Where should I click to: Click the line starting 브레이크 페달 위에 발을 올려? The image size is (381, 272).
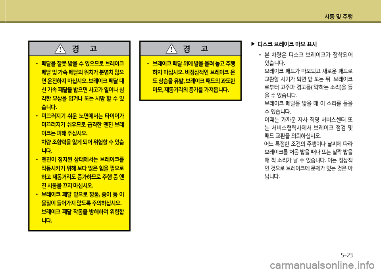tap(194, 64)
